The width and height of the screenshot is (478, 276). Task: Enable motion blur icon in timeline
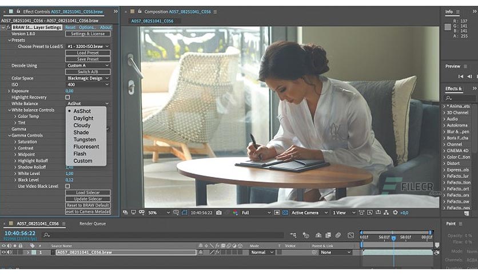[x=338, y=235]
